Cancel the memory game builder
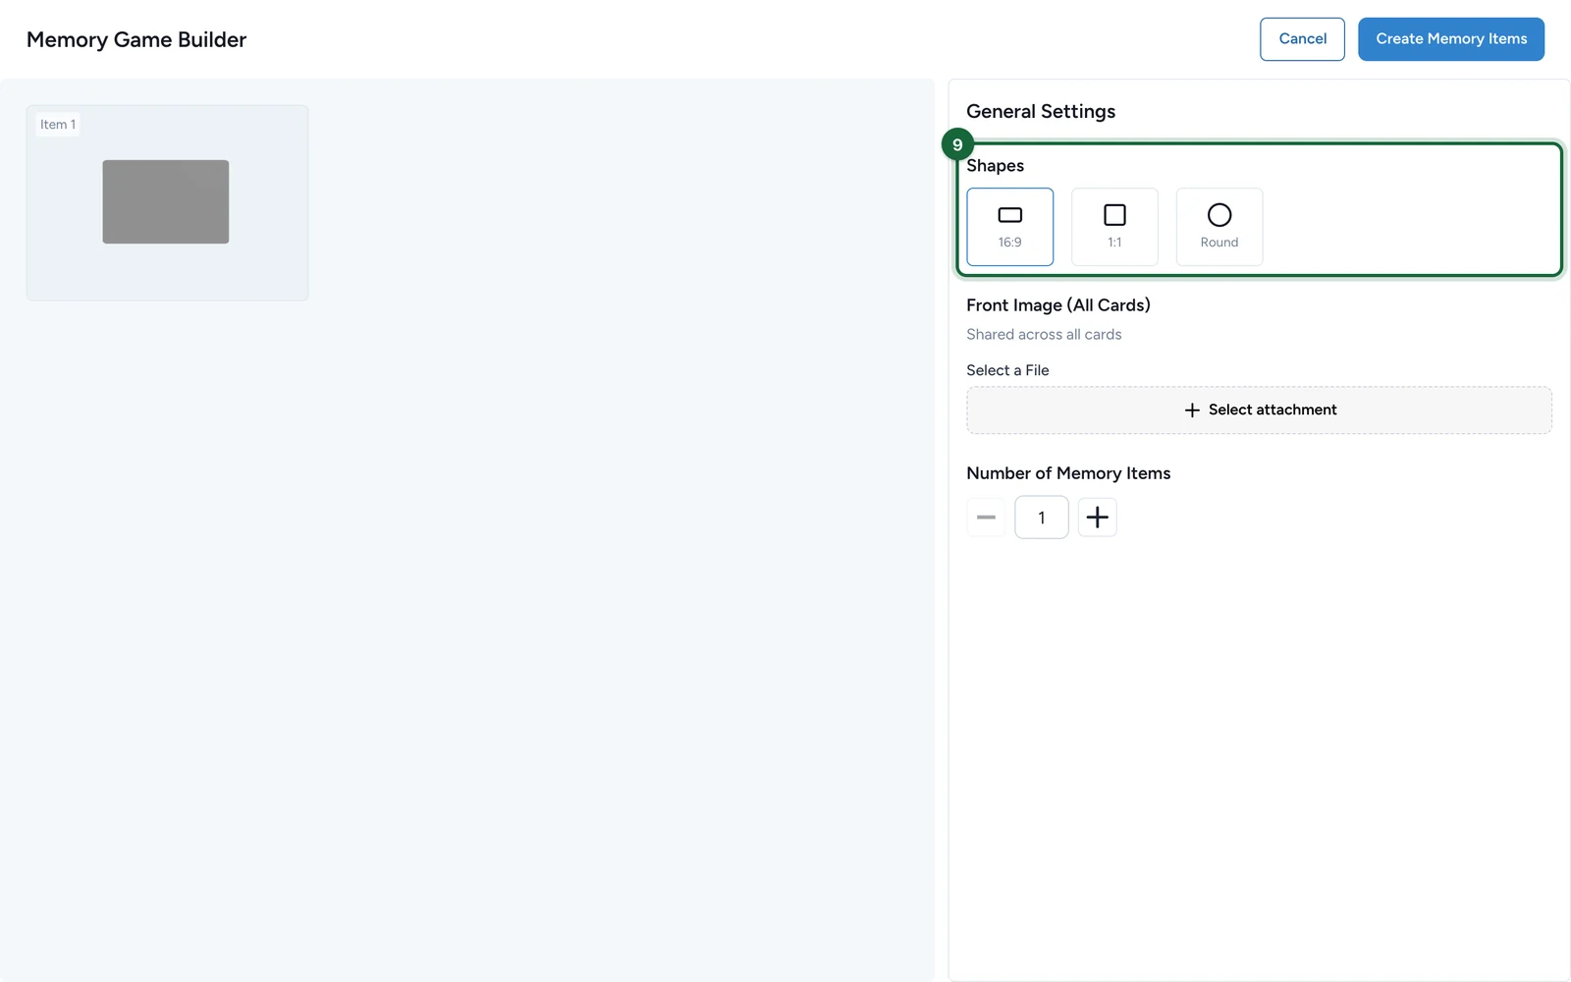The height and width of the screenshot is (982, 1571). 1302,39
